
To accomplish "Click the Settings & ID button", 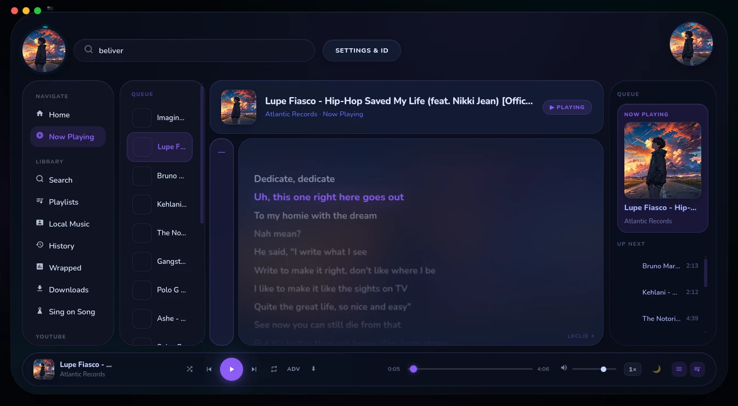I will pyautogui.click(x=362, y=50).
